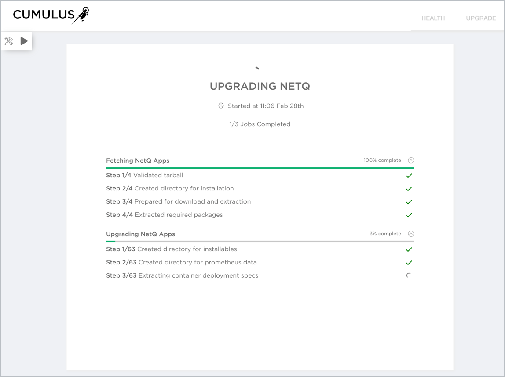Click checkmark for prometheus data directory step

pyautogui.click(x=409, y=263)
